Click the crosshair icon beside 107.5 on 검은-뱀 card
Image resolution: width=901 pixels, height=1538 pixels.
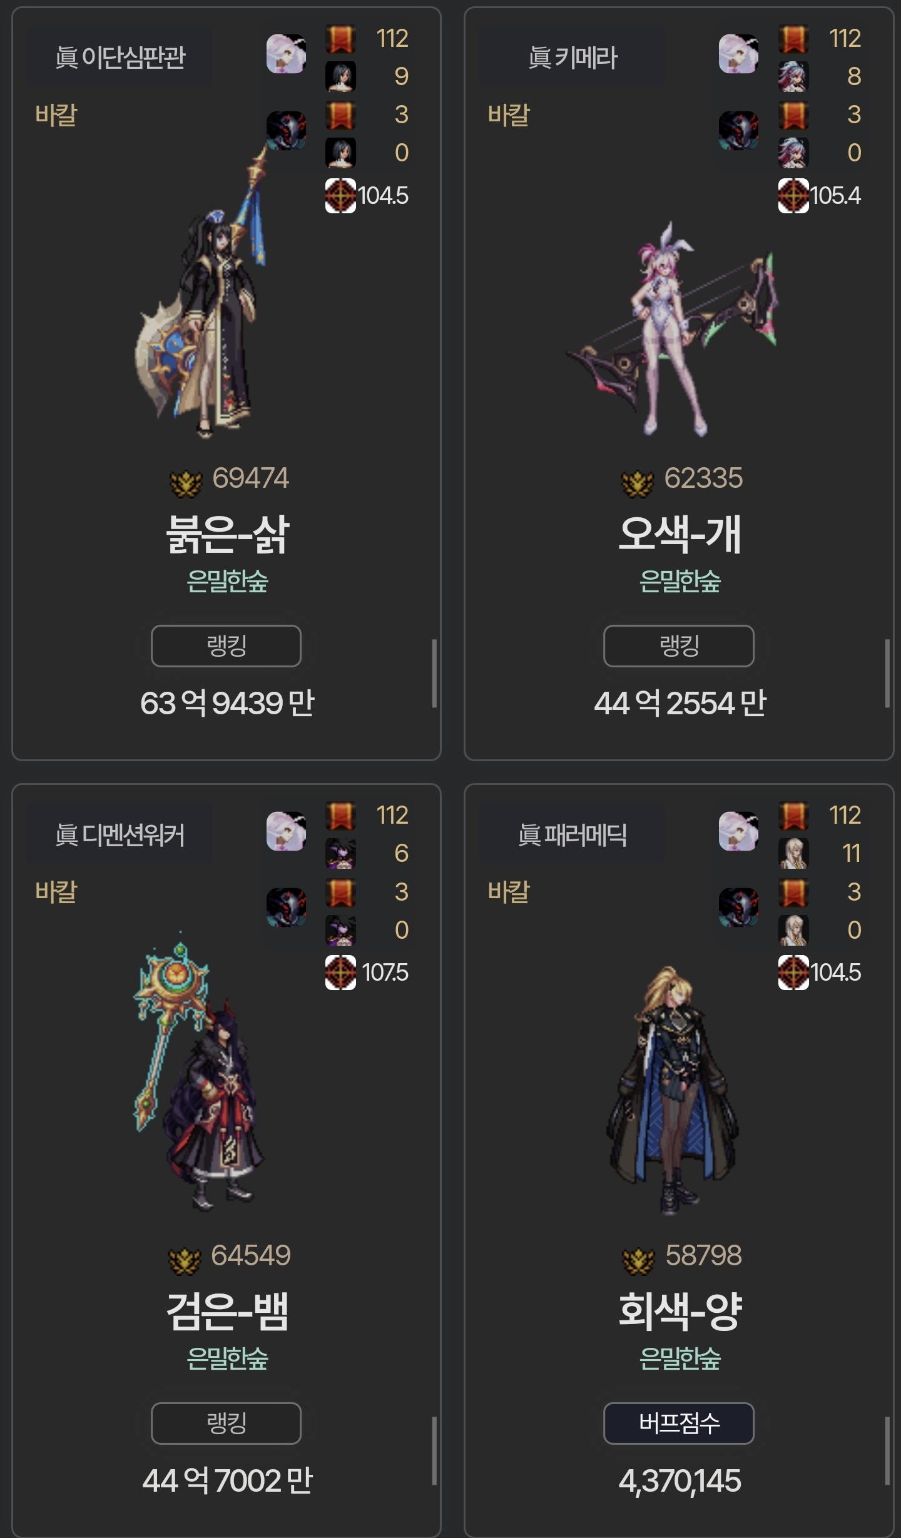[x=340, y=973]
